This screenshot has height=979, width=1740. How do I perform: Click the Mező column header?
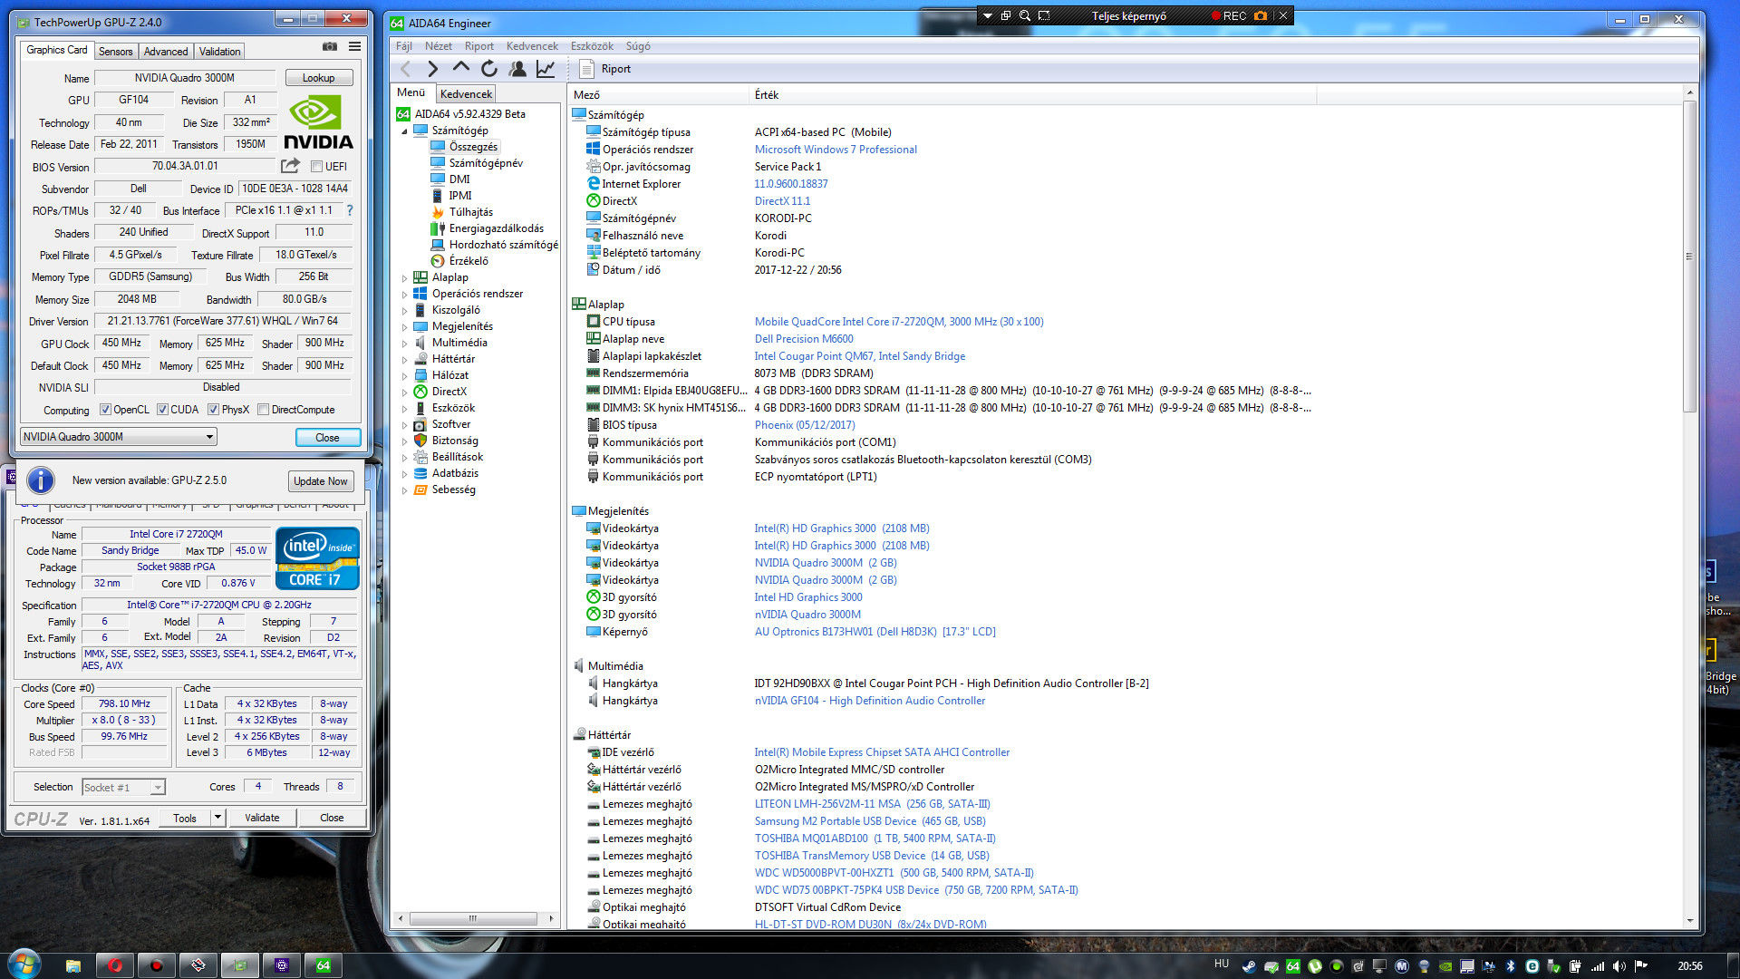pyautogui.click(x=659, y=95)
